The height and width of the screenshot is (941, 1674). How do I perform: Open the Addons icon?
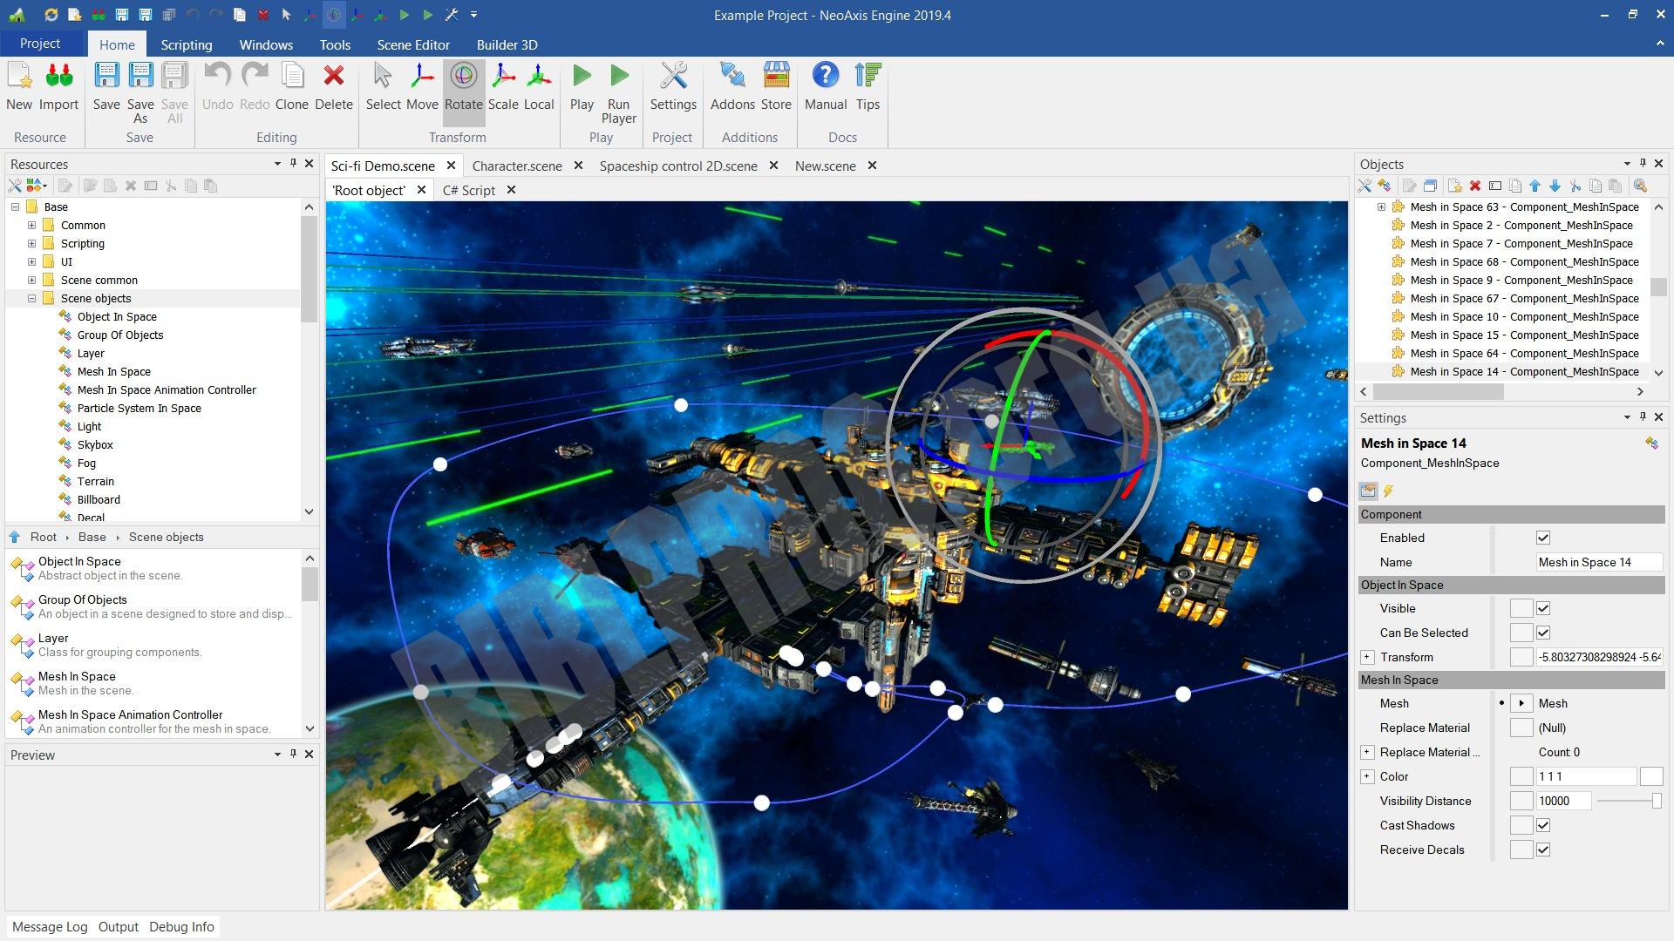tap(732, 76)
